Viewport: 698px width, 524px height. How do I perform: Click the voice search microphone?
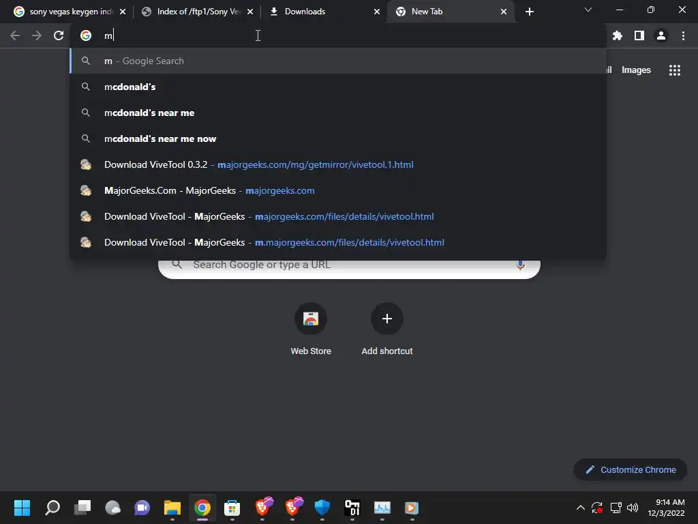tap(520, 265)
